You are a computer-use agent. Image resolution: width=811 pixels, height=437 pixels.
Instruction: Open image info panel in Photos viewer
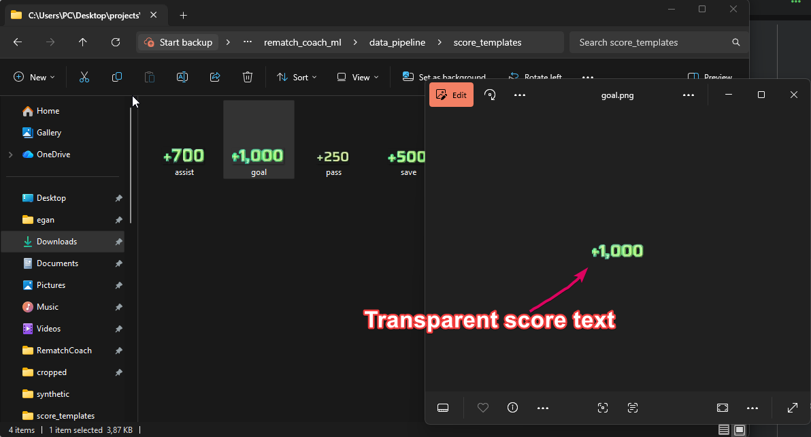coord(512,408)
